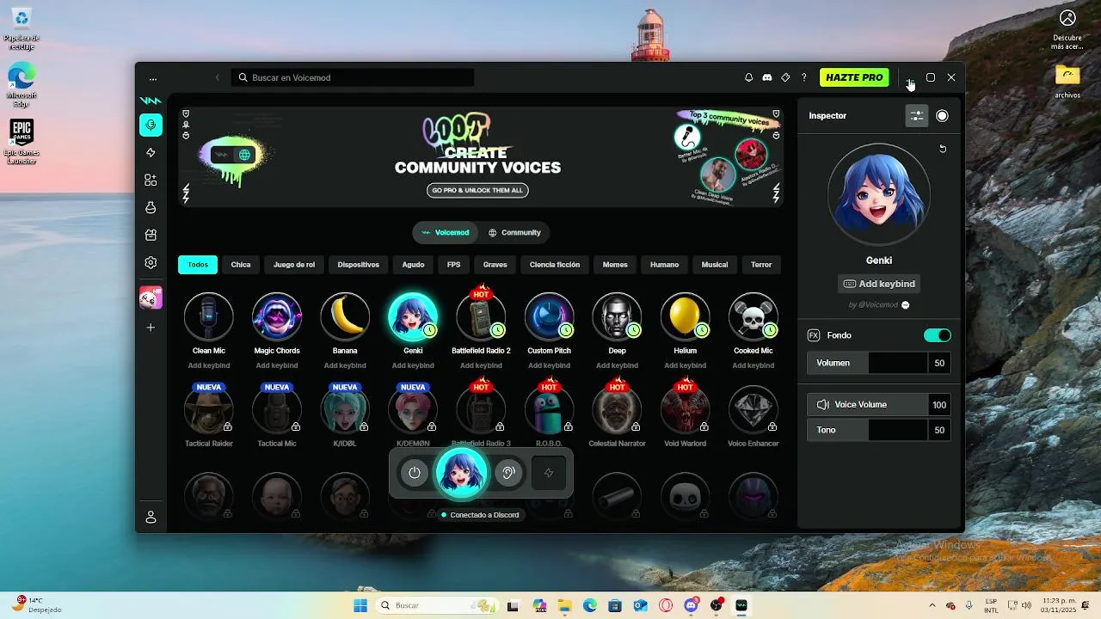Select the locked R.O.B.O. voice
This screenshot has height=619, width=1101.
(x=549, y=410)
